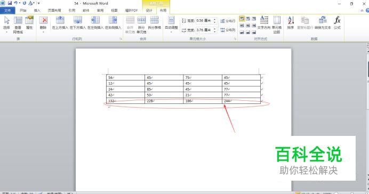369x194 pixels.
Task: Click Distribute Columns (分布列)
Action: point(228,30)
